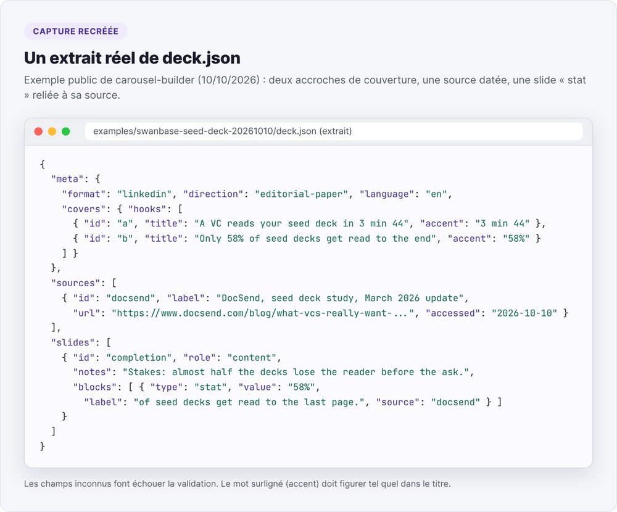Click the "accessed" key

click(453, 313)
